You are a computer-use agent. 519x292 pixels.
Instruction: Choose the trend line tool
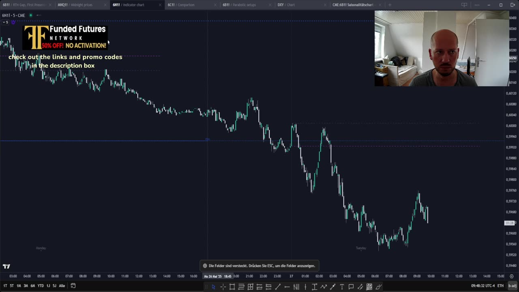click(x=278, y=287)
